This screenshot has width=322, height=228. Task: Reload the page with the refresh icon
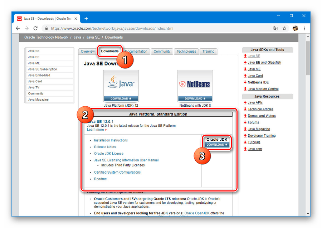point(35,28)
